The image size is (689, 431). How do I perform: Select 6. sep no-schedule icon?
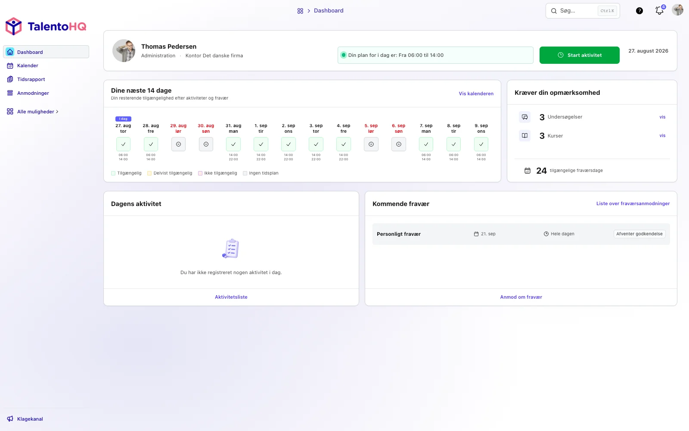(399, 144)
